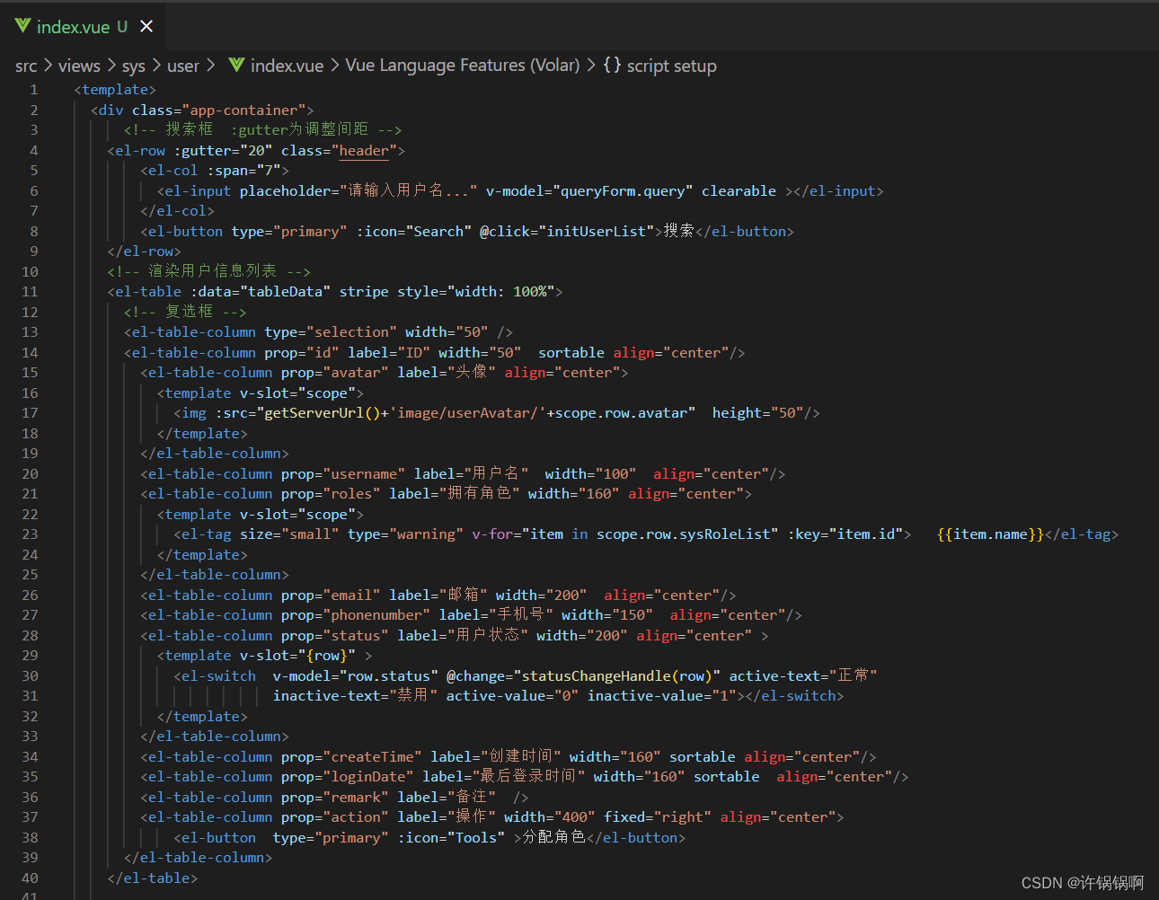1159x900 pixels.
Task: Click the chevron after Volar breadcrumb
Action: 591,66
